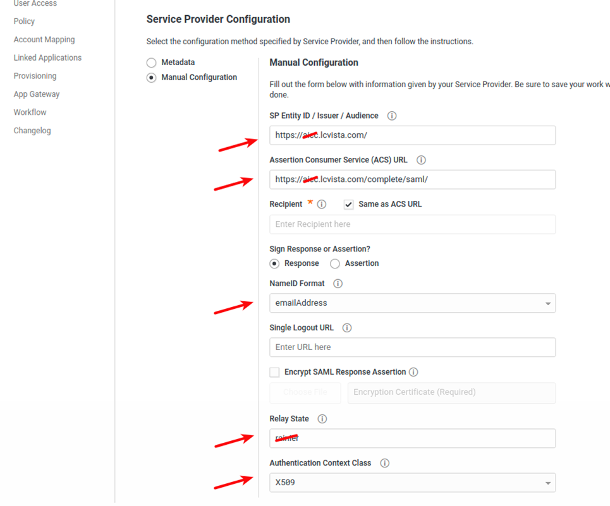Open the NameID Format dropdown

[x=412, y=303]
